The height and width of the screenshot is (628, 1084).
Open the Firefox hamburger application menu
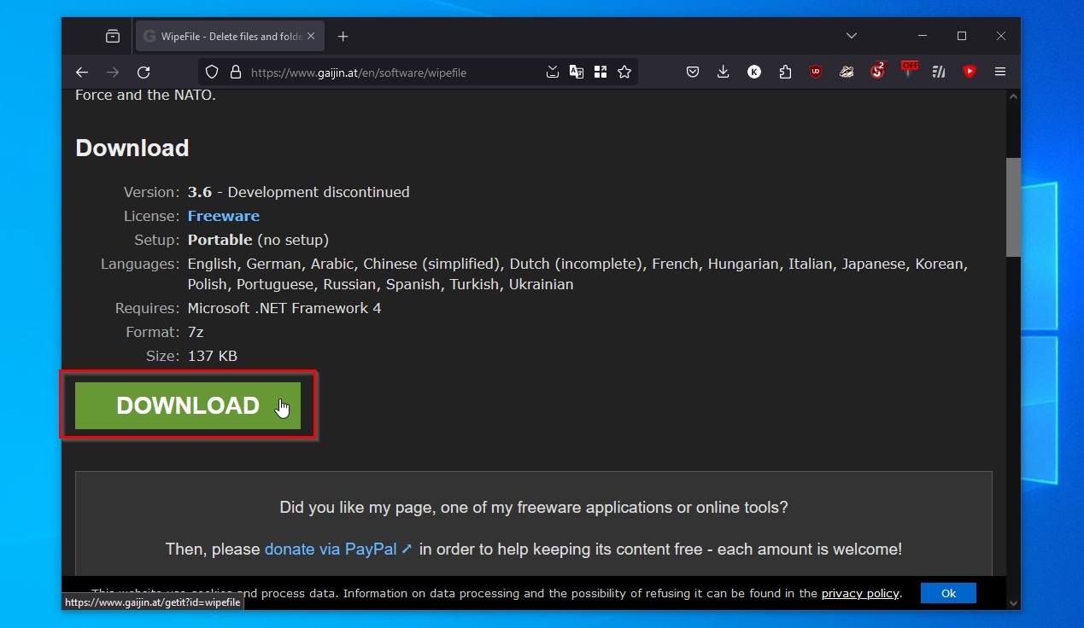[x=1000, y=73]
